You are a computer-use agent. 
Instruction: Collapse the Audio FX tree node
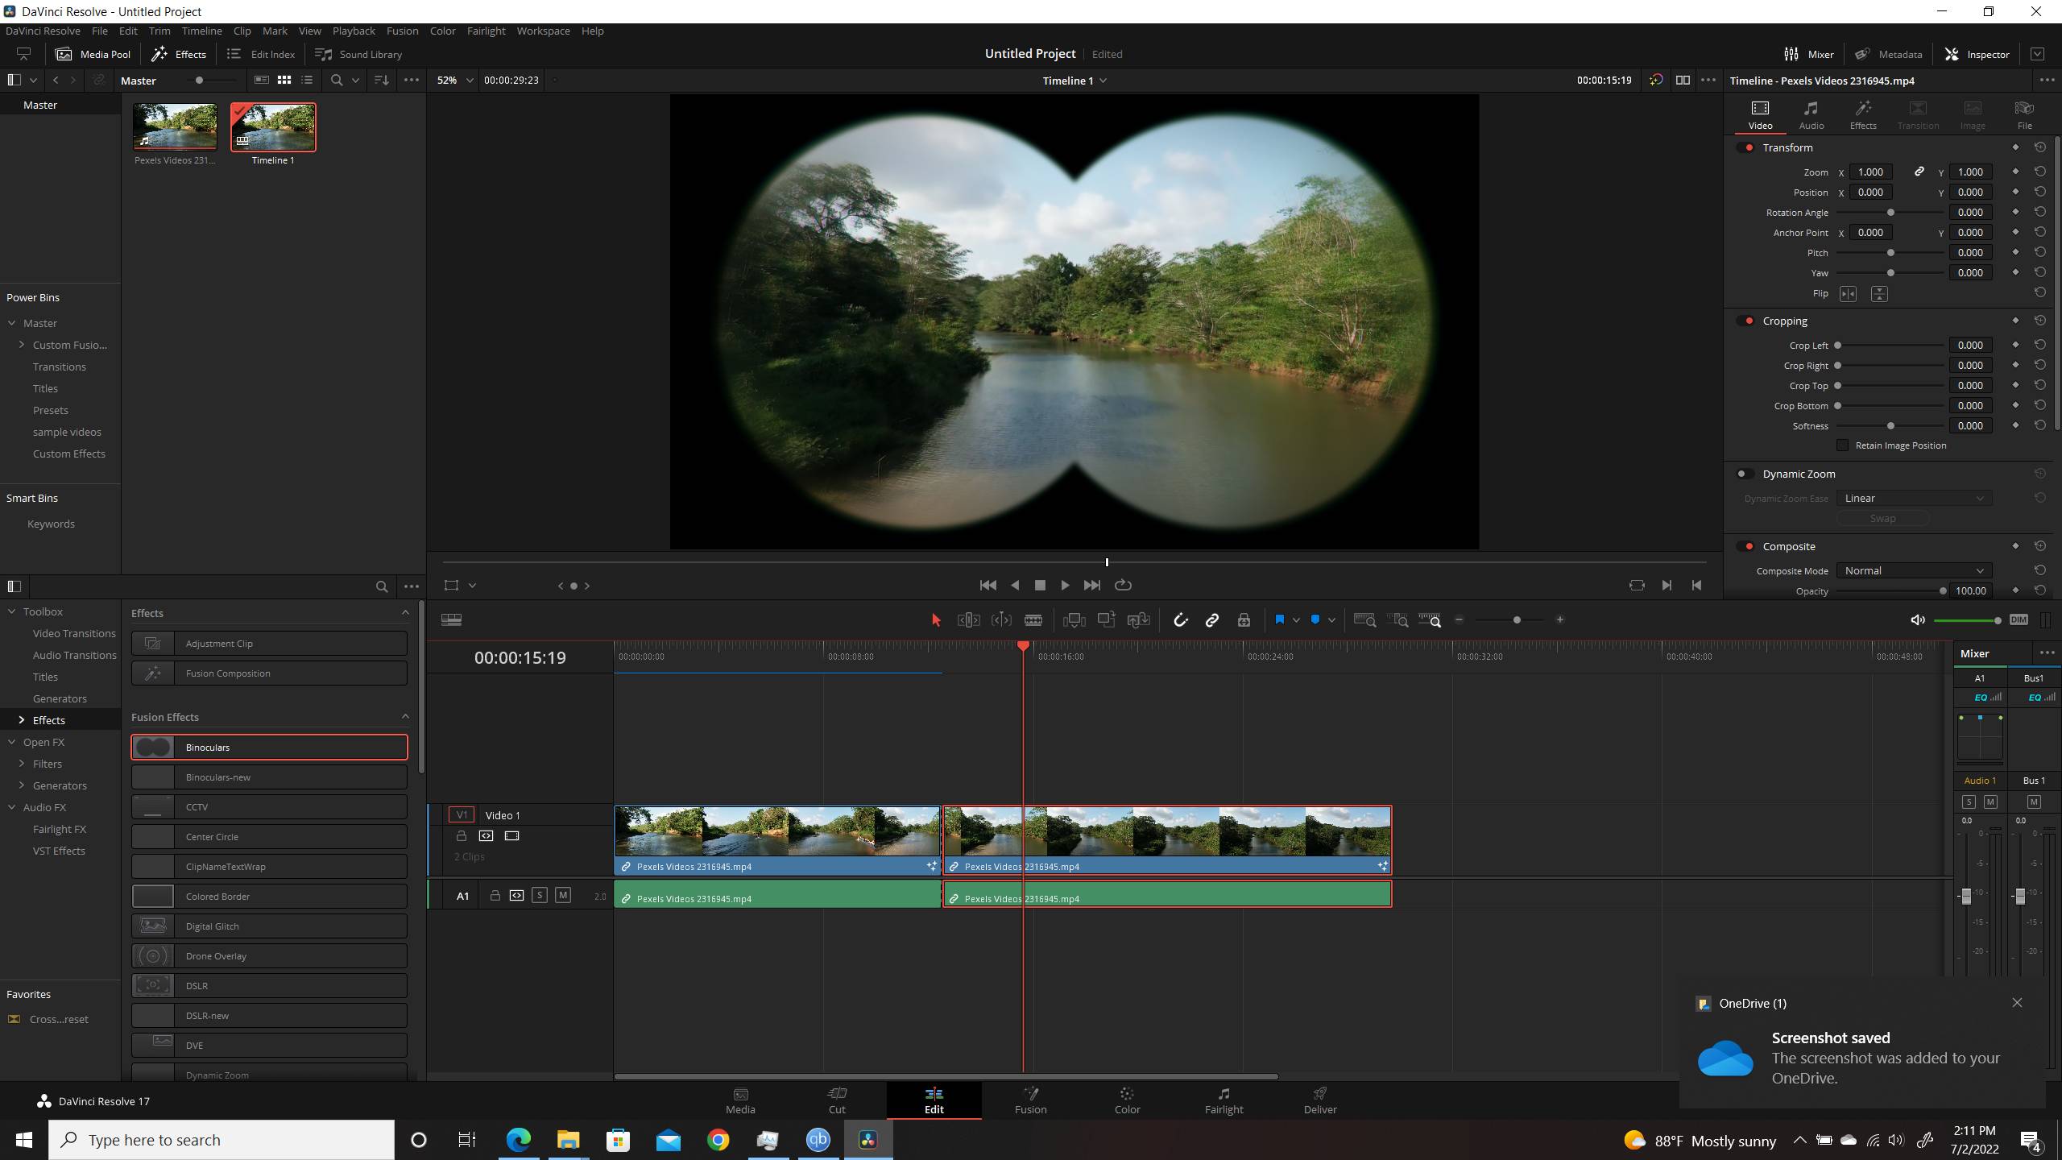(x=12, y=807)
